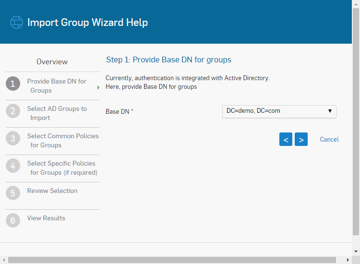Open the Base DN dropdown
Screen dimensions: 360x264
(279, 111)
